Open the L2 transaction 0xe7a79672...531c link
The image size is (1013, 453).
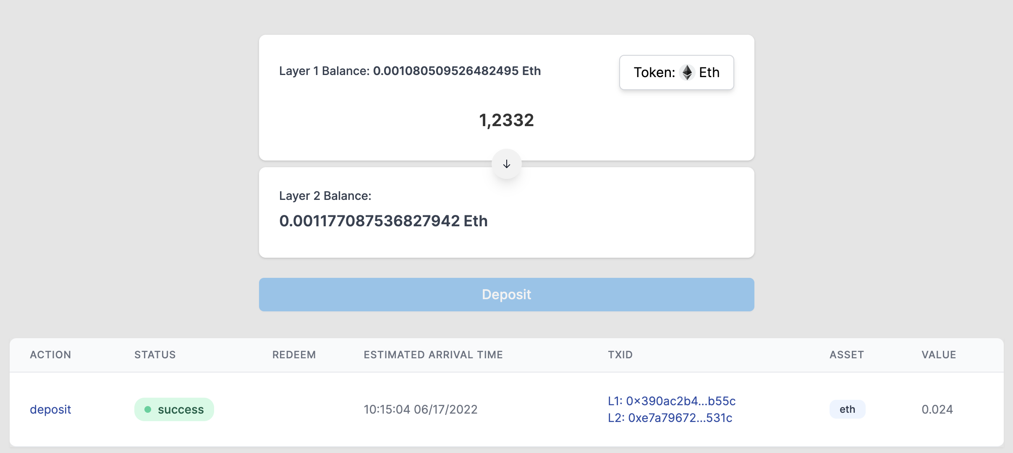tap(670, 418)
